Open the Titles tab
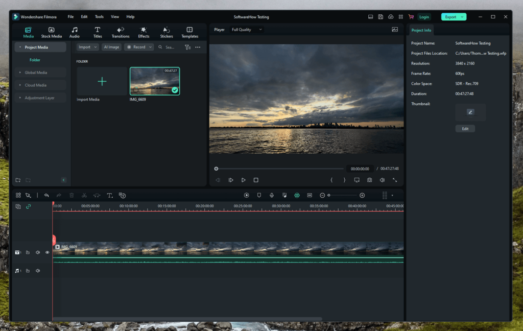 [x=98, y=32]
